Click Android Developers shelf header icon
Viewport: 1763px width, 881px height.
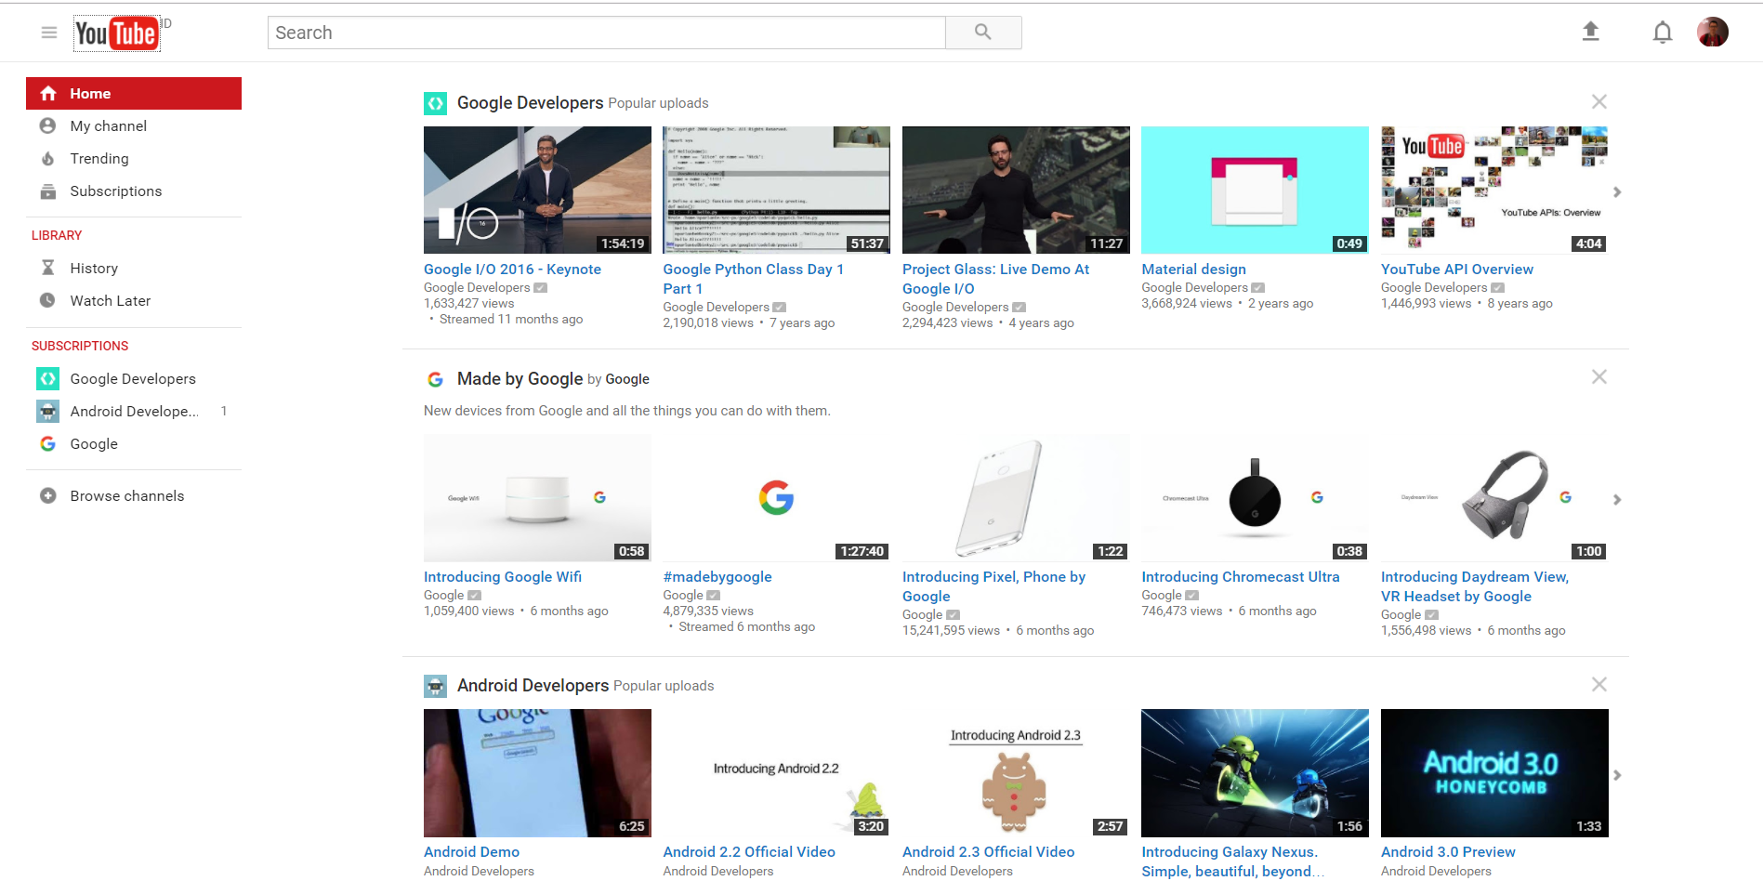435,686
